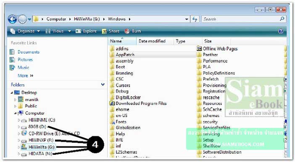Collapse the Computer tree node

tap(15, 113)
